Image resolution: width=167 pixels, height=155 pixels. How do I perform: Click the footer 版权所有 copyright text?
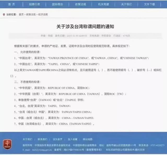60,145
